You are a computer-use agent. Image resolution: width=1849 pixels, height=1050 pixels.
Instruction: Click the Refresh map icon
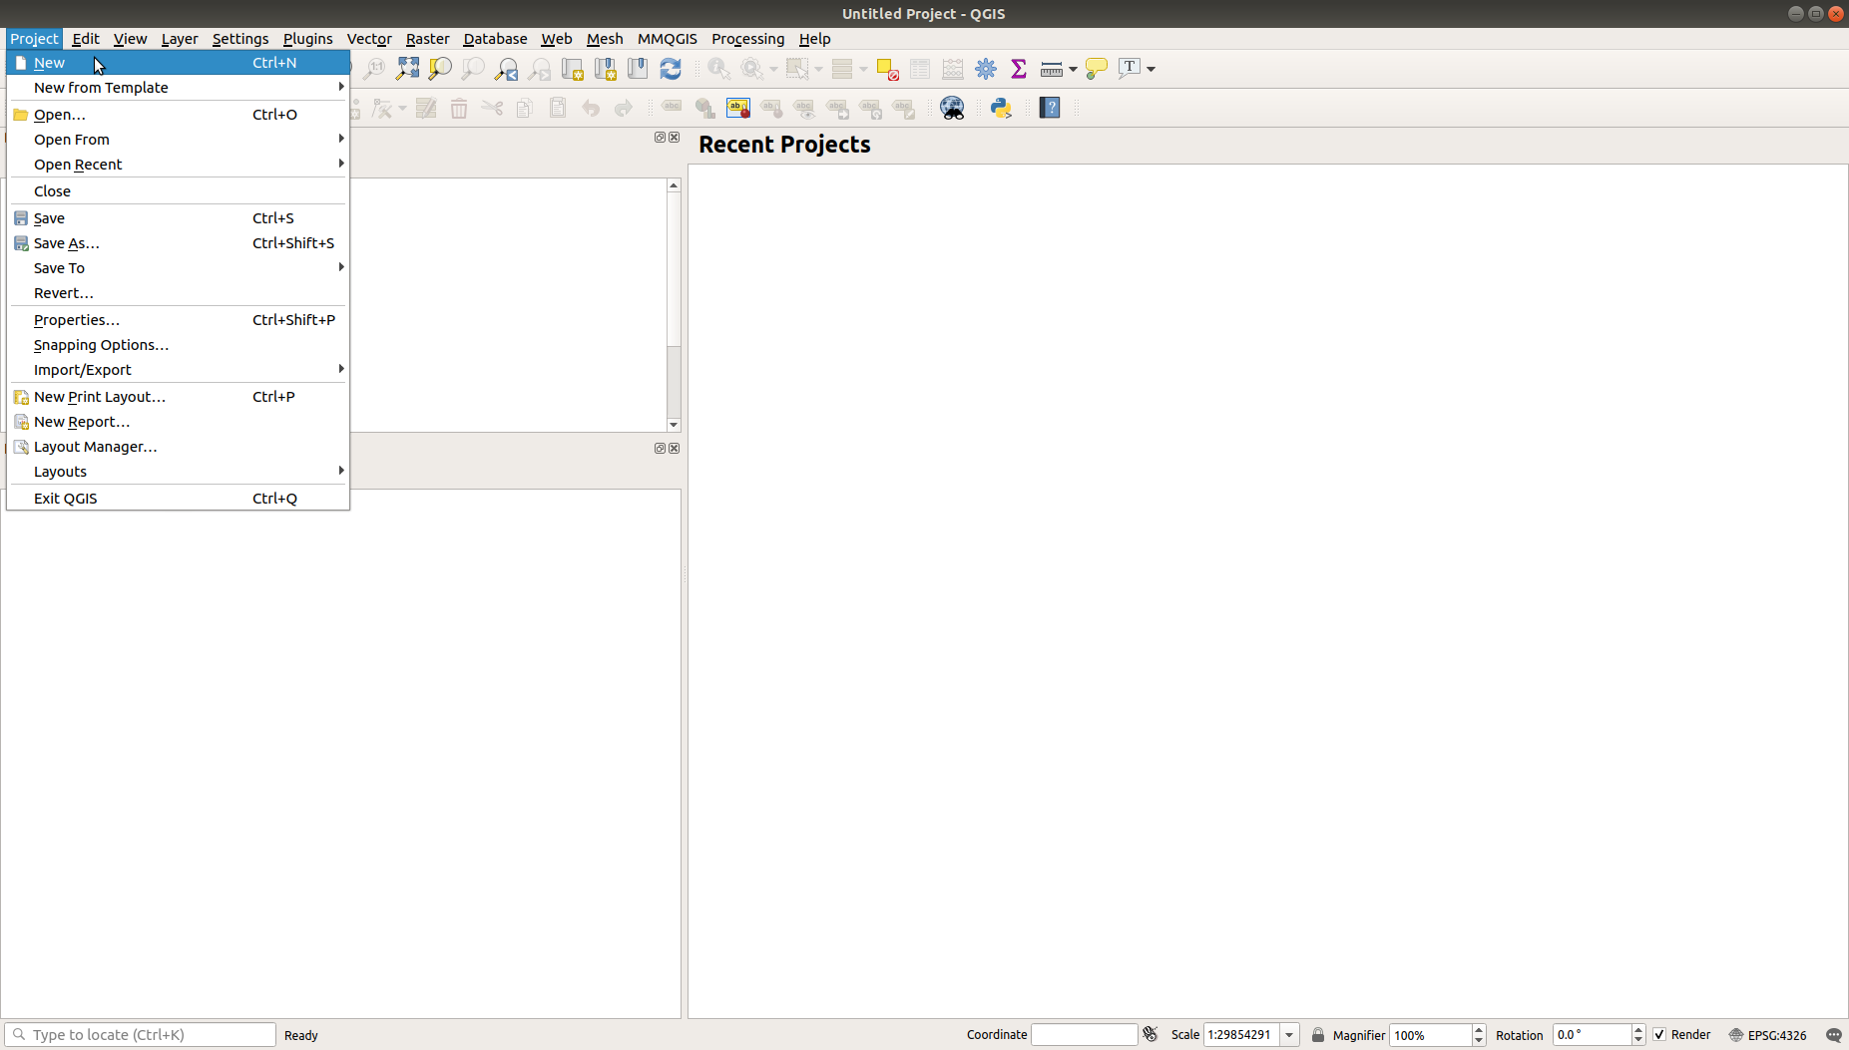tap(671, 69)
